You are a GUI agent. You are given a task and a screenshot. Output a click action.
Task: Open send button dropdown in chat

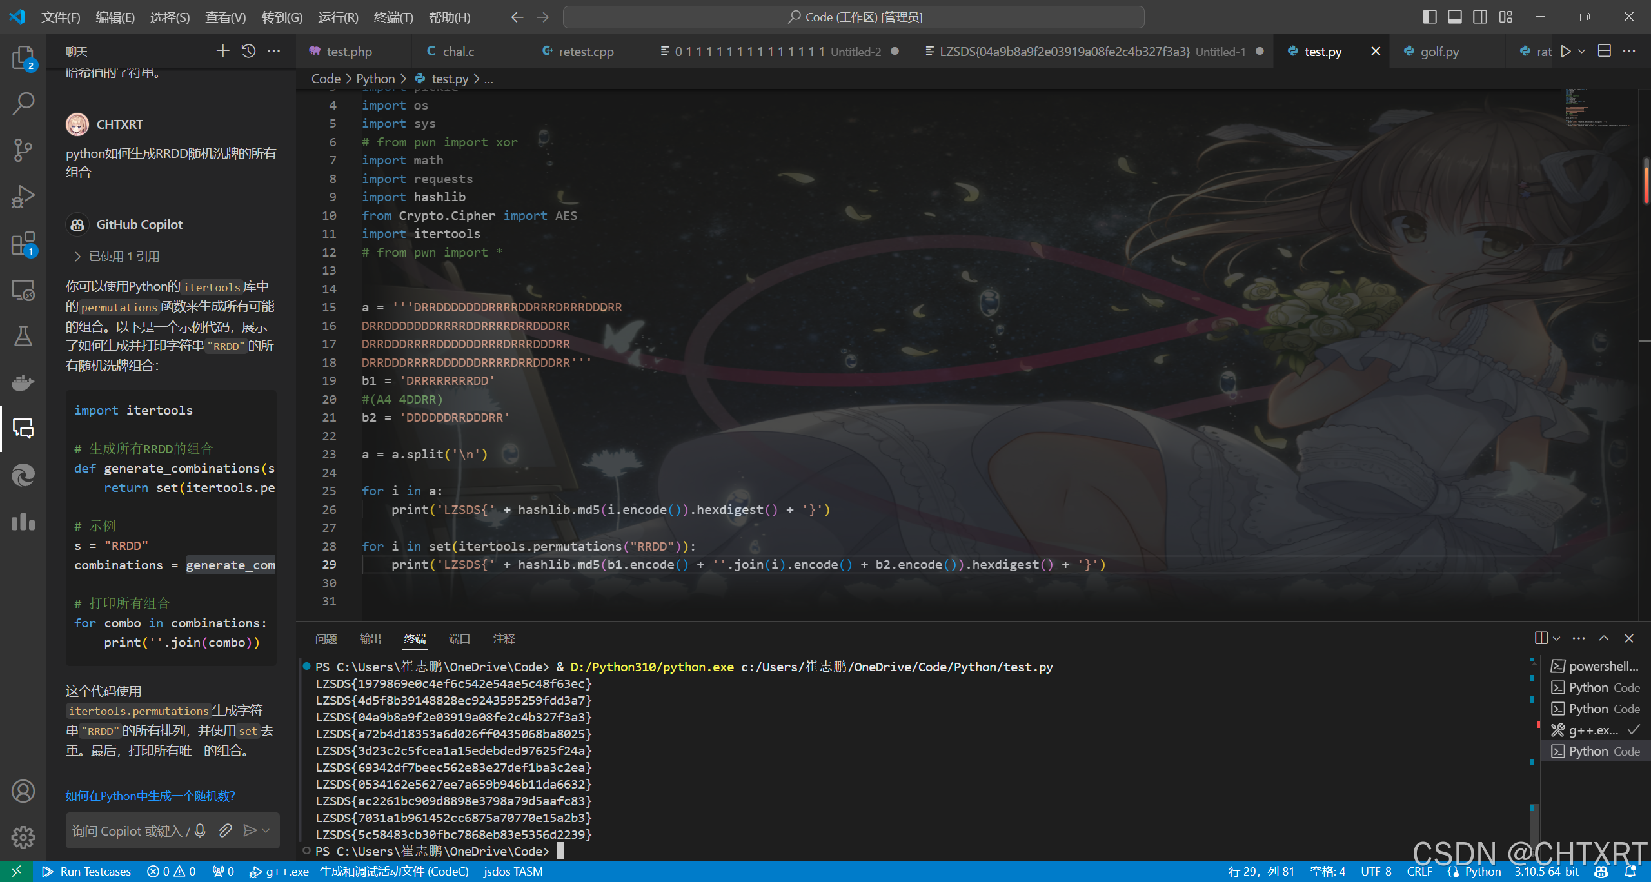pos(266,830)
